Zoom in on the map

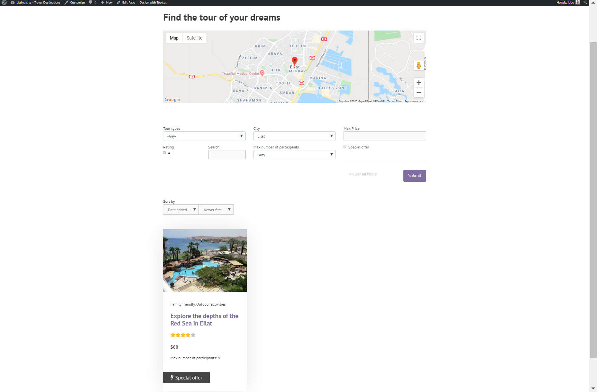(419, 83)
